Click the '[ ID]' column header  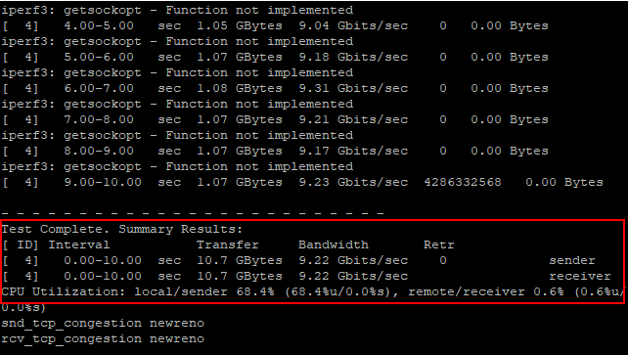click(21, 244)
